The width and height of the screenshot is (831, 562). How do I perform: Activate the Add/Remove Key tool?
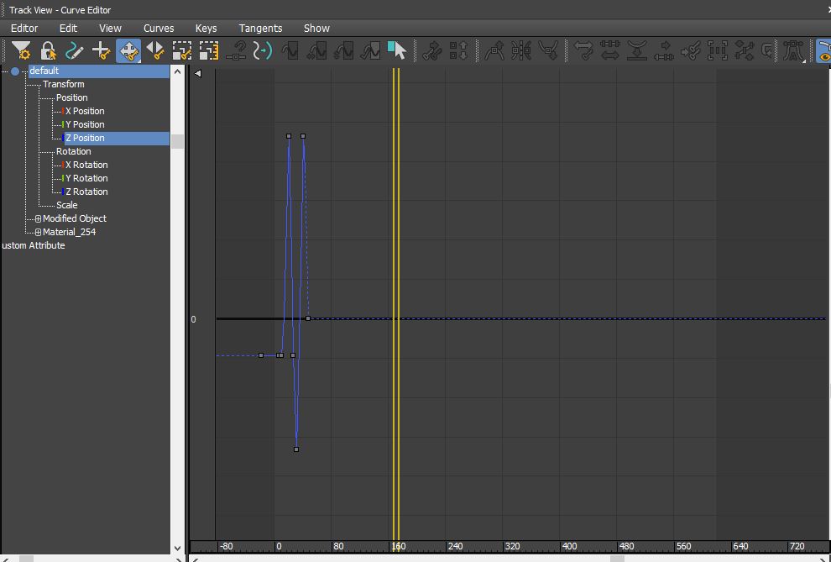point(101,51)
